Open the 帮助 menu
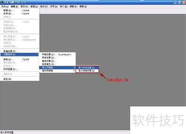Screen dimensions: 186x134 (83, 6)
